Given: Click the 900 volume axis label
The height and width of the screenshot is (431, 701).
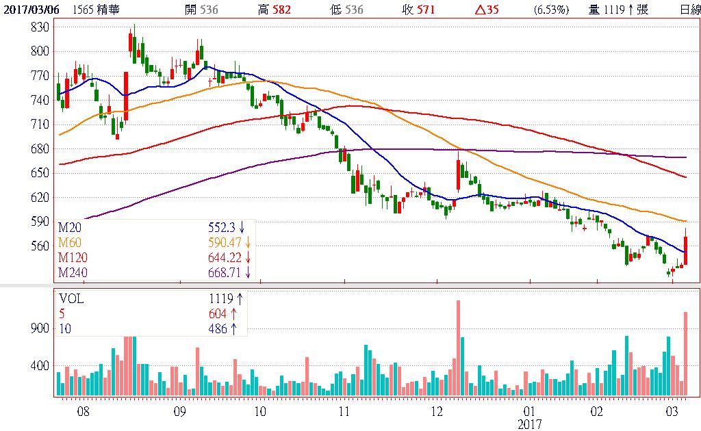Looking at the screenshot, I should coord(38,328).
